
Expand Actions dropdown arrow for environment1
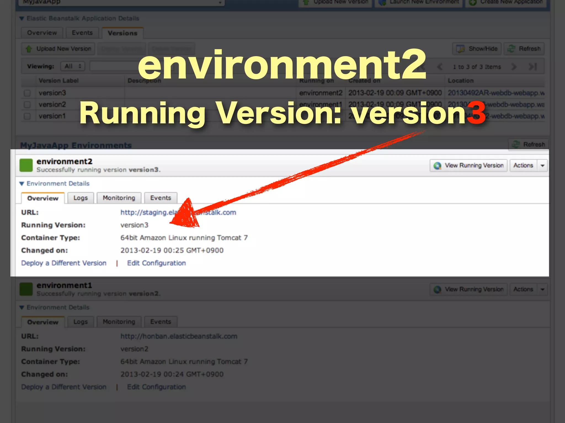point(542,289)
